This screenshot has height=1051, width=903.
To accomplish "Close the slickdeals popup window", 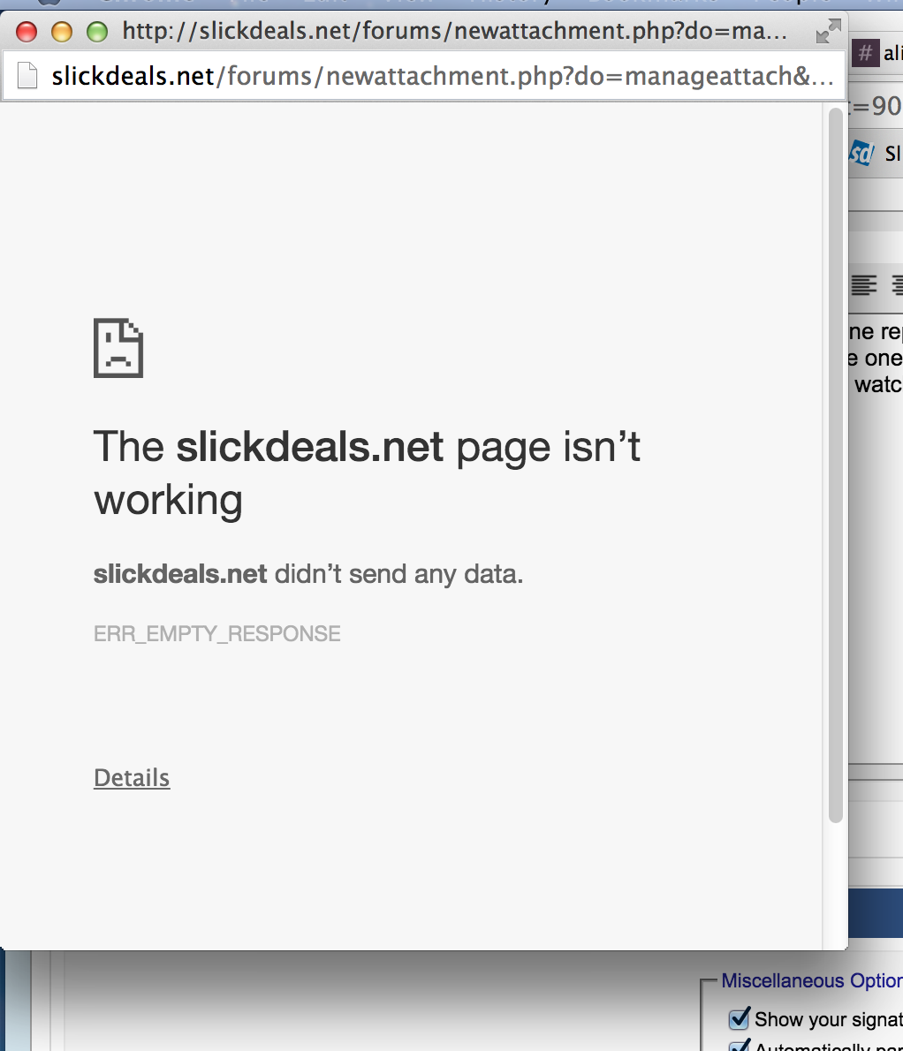I will coord(27,32).
